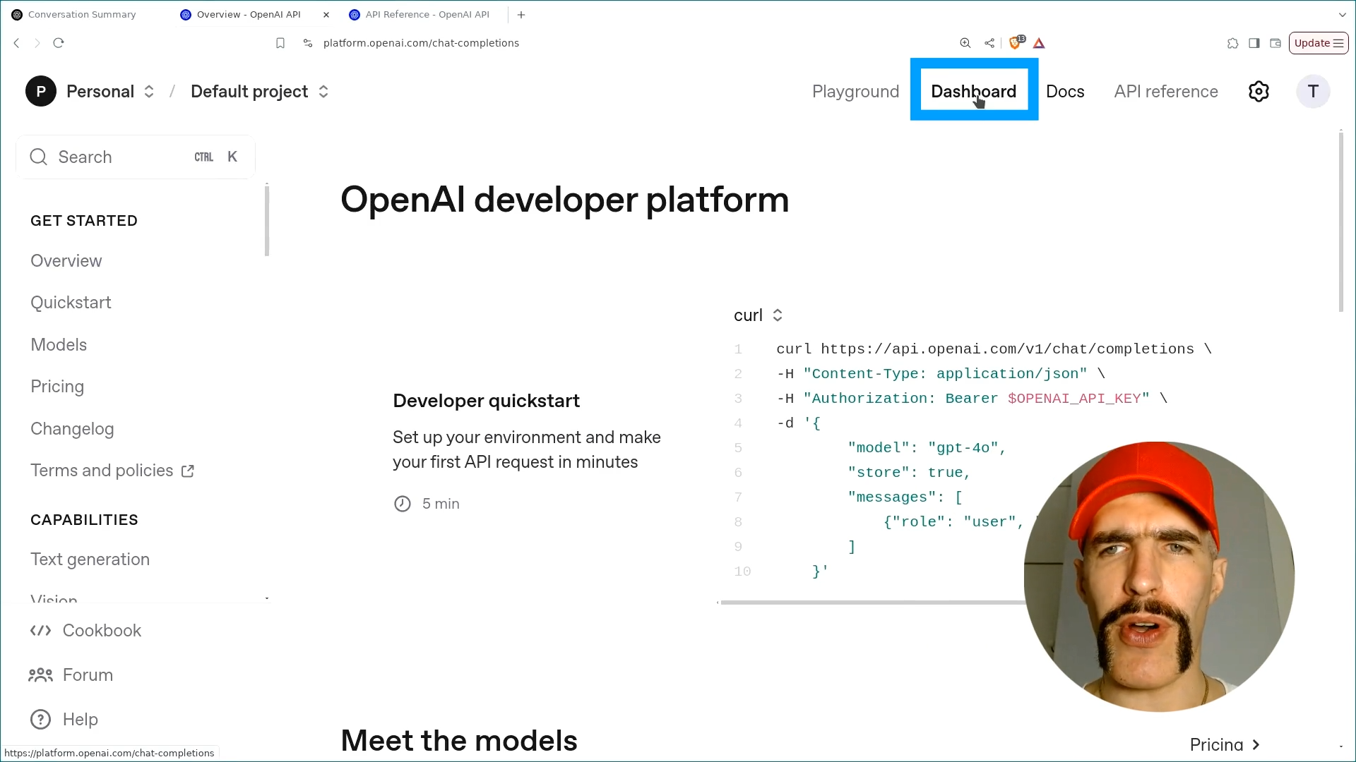Toggle the browser sidebar panel icon
This screenshot has width=1356, height=762.
point(1254,43)
